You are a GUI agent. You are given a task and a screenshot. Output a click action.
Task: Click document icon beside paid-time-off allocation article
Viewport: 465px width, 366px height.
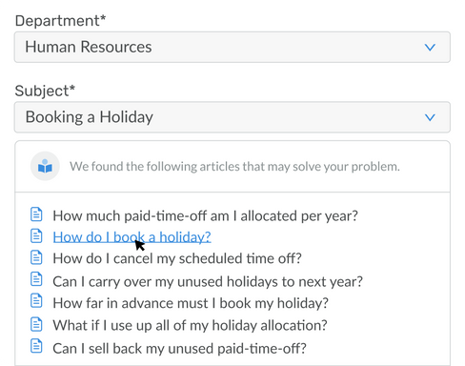tap(36, 214)
